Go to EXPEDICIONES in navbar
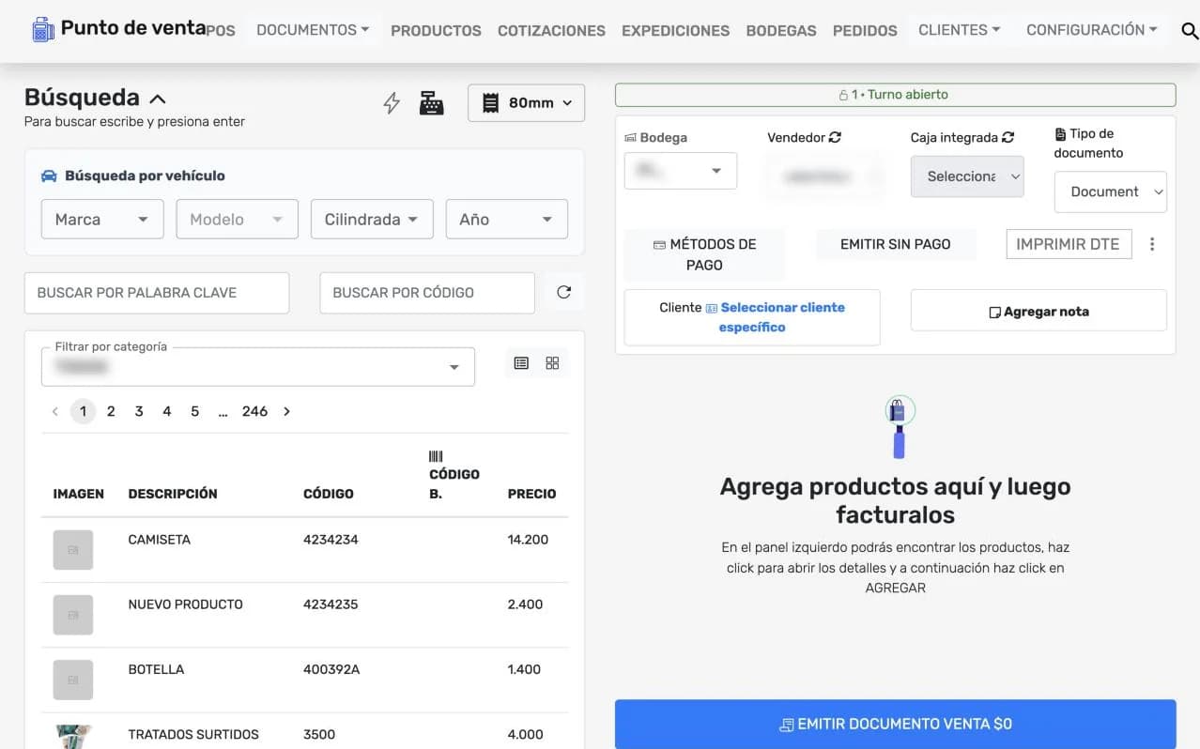The width and height of the screenshot is (1200, 749). click(x=675, y=31)
